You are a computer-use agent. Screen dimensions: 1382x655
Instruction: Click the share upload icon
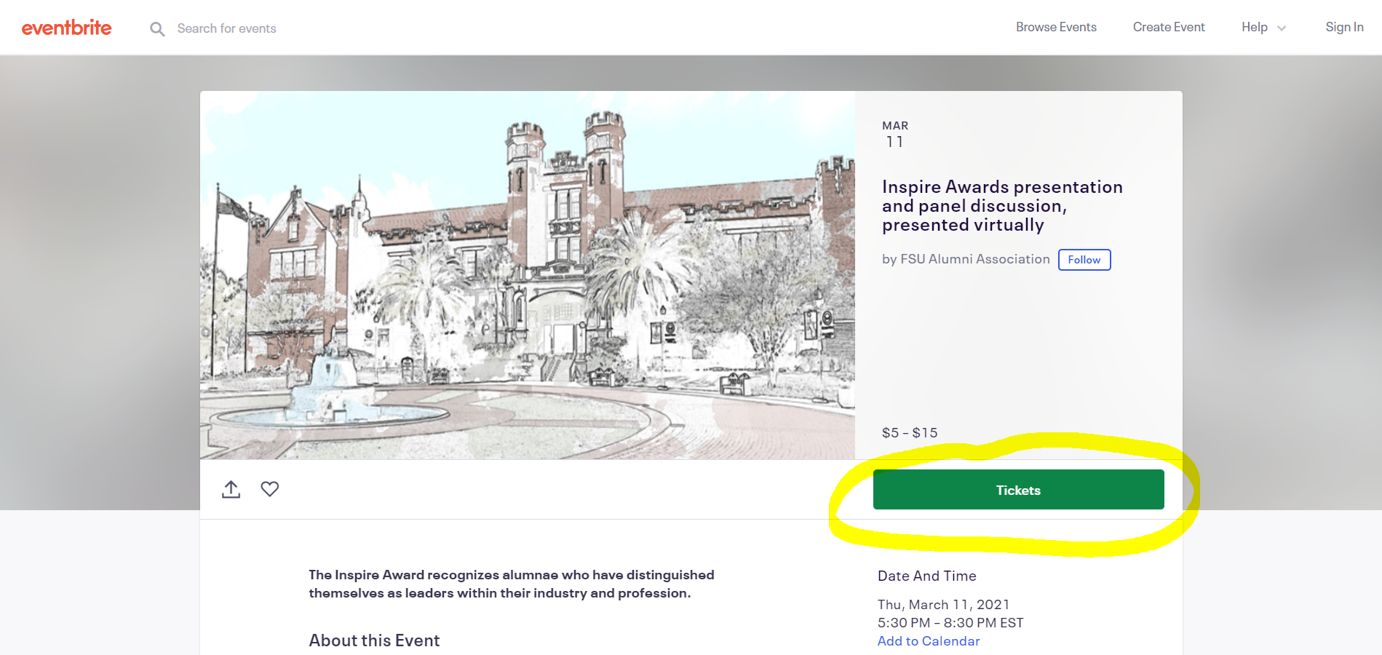point(231,489)
